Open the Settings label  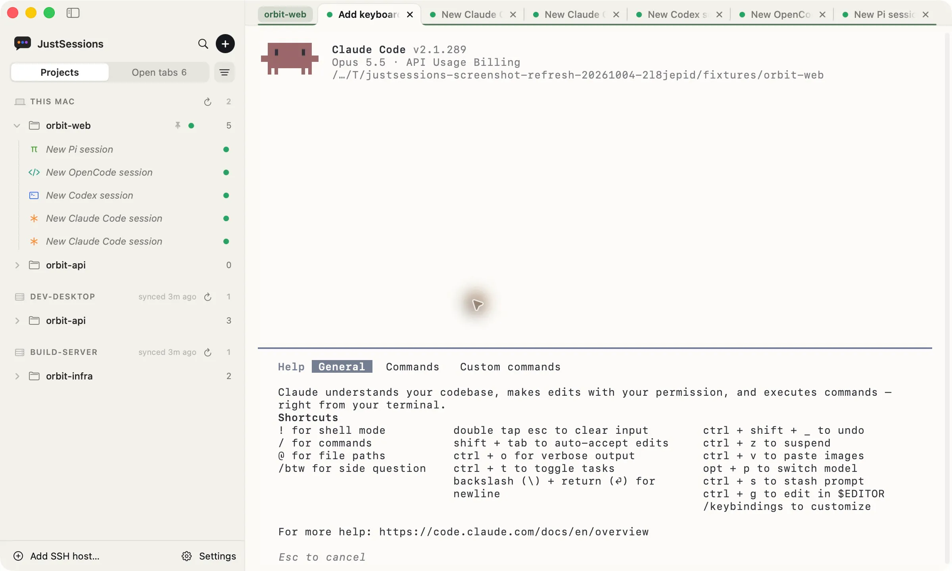coord(217,556)
